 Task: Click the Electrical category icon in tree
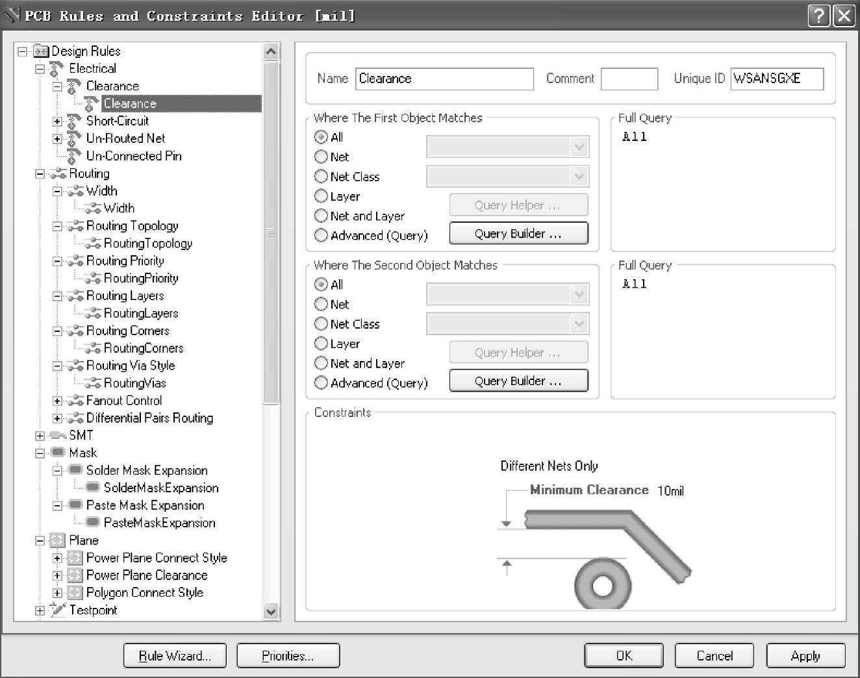pyautogui.click(x=57, y=69)
